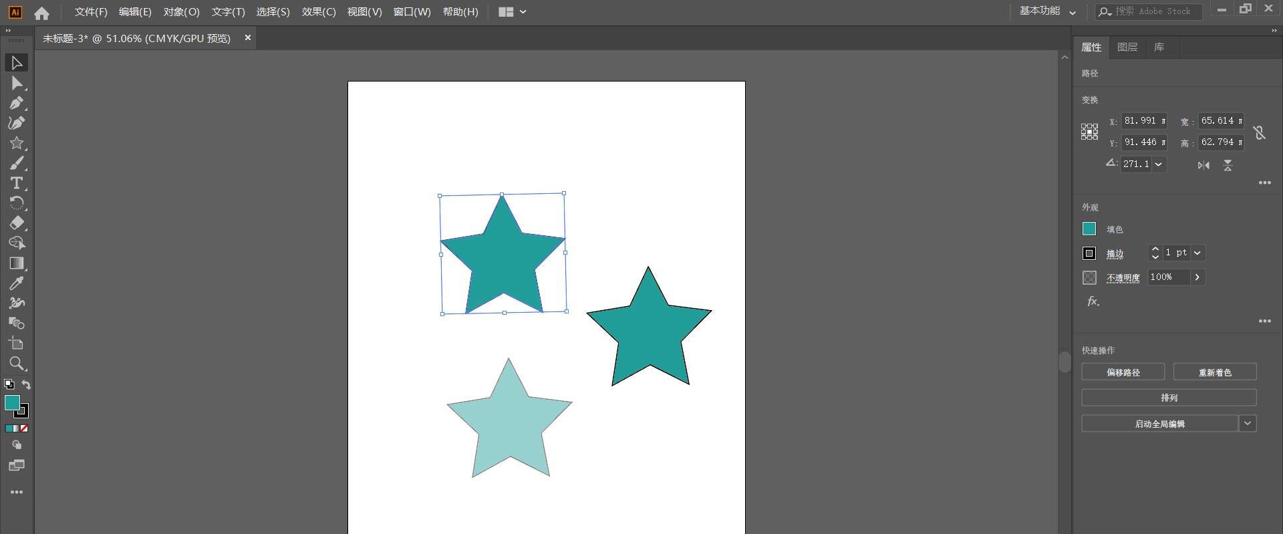Viewport: 1283px width, 534px height.
Task: Activate the Zoom tool
Action: pos(17,364)
